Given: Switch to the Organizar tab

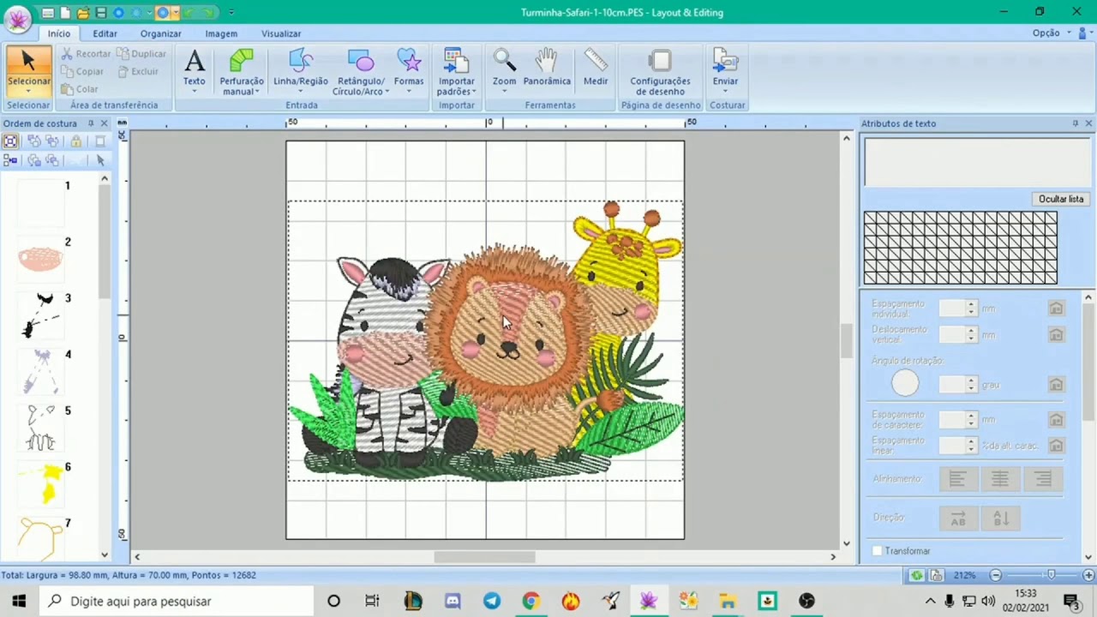Looking at the screenshot, I should point(160,33).
